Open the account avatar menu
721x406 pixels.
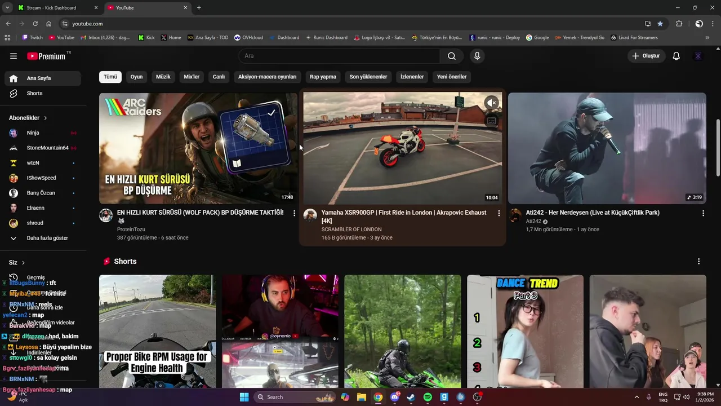click(x=698, y=56)
